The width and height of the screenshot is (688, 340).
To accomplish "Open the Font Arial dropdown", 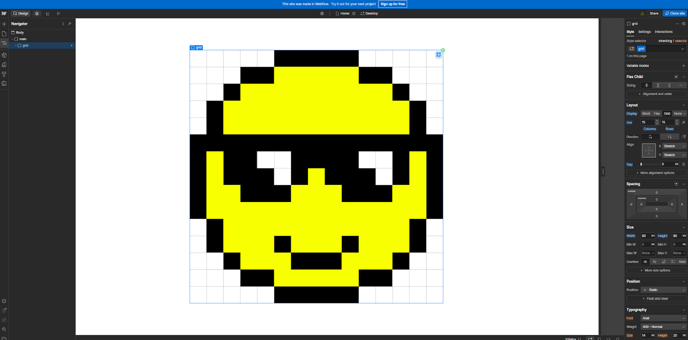I will 663,318.
